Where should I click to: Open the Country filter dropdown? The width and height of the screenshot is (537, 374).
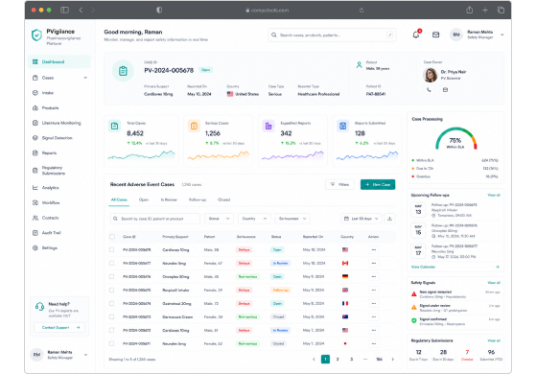254,219
